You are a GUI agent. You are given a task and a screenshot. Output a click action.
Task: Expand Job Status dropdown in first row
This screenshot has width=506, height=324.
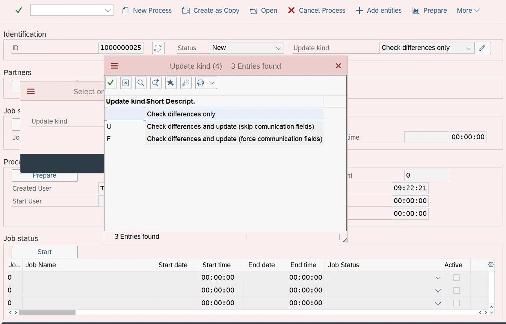tap(438, 278)
